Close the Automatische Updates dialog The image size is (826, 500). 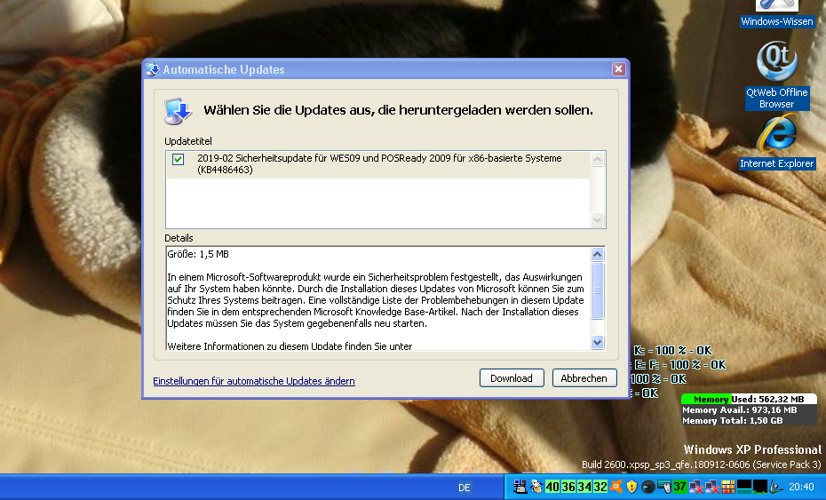point(618,69)
